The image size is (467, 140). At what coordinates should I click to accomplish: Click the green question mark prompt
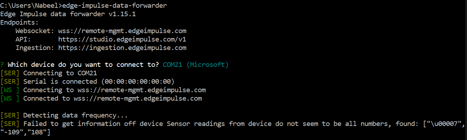pyautogui.click(x=2, y=65)
